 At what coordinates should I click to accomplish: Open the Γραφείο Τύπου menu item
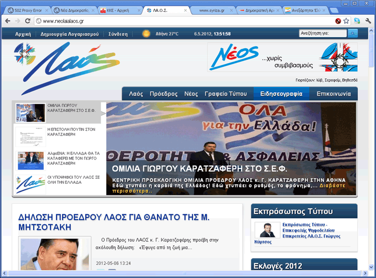point(226,94)
